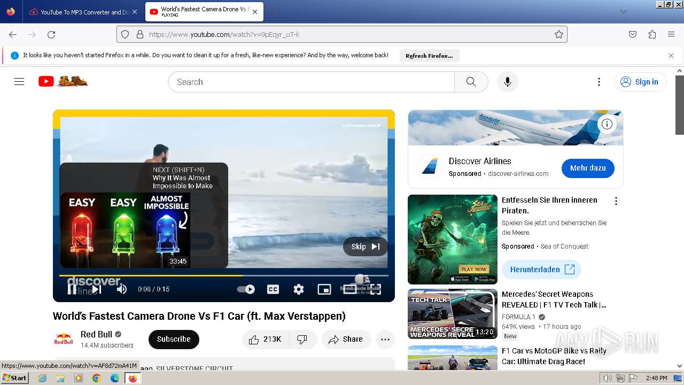Open the Discover Airlines logo icon

(430, 166)
